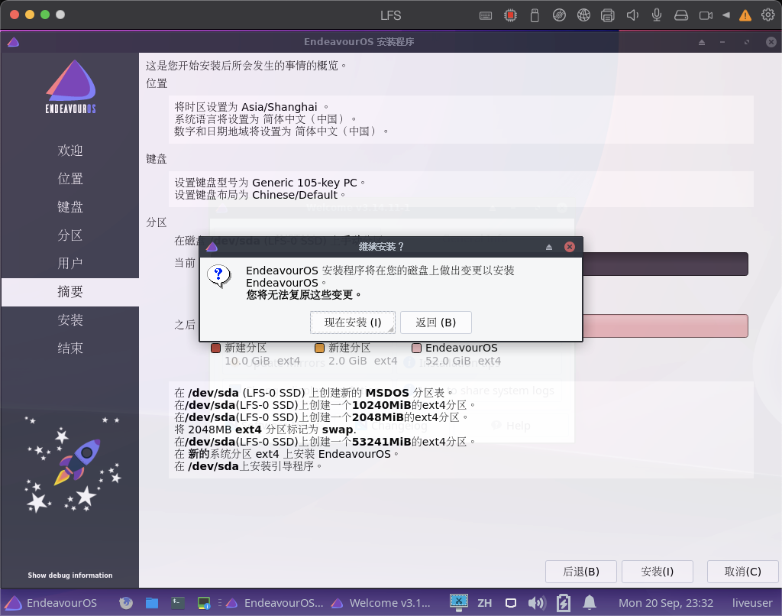Click the camera icon in VM toolbar
The width and height of the screenshot is (782, 616).
[706, 15]
